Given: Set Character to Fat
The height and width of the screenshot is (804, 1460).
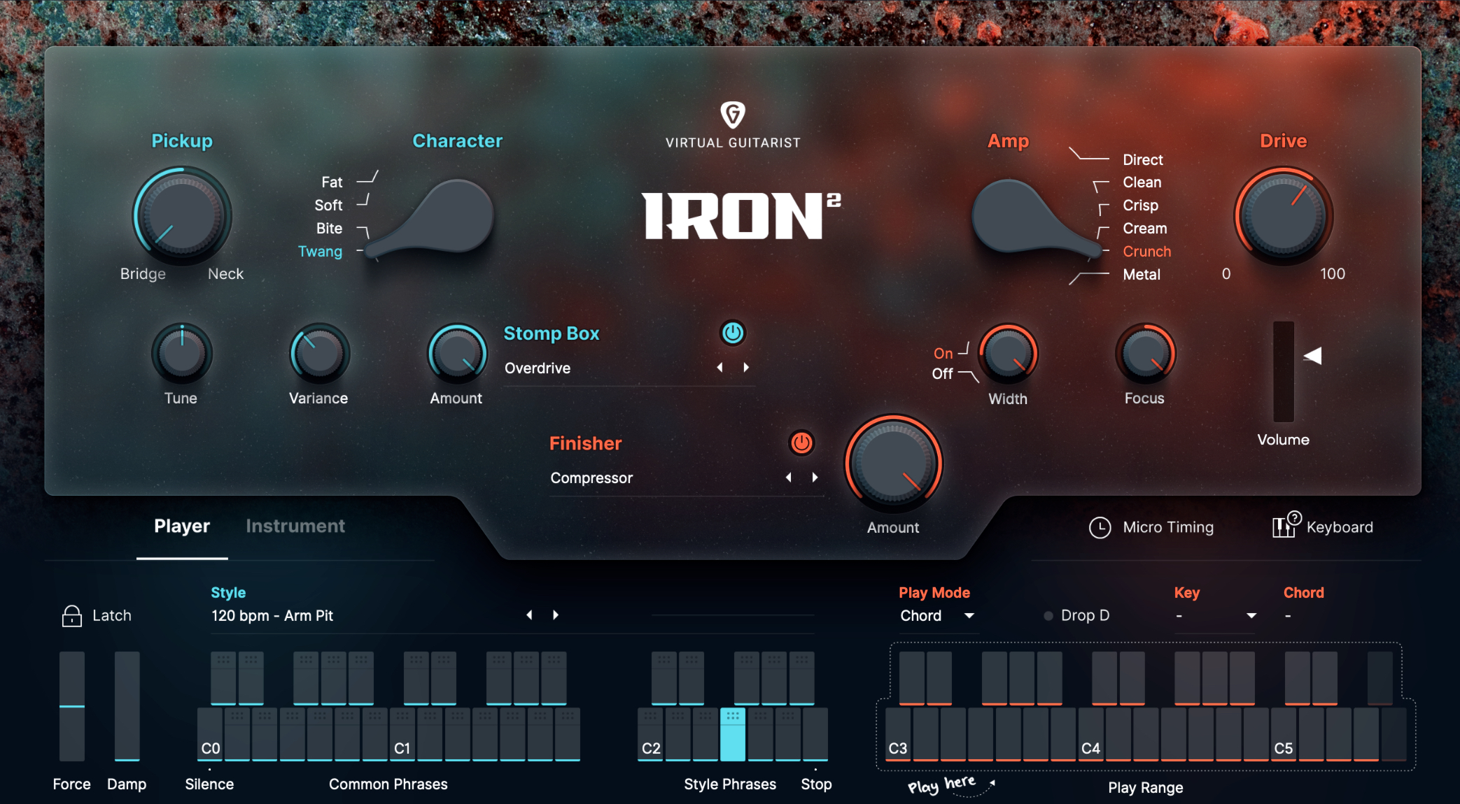Looking at the screenshot, I should 332,182.
